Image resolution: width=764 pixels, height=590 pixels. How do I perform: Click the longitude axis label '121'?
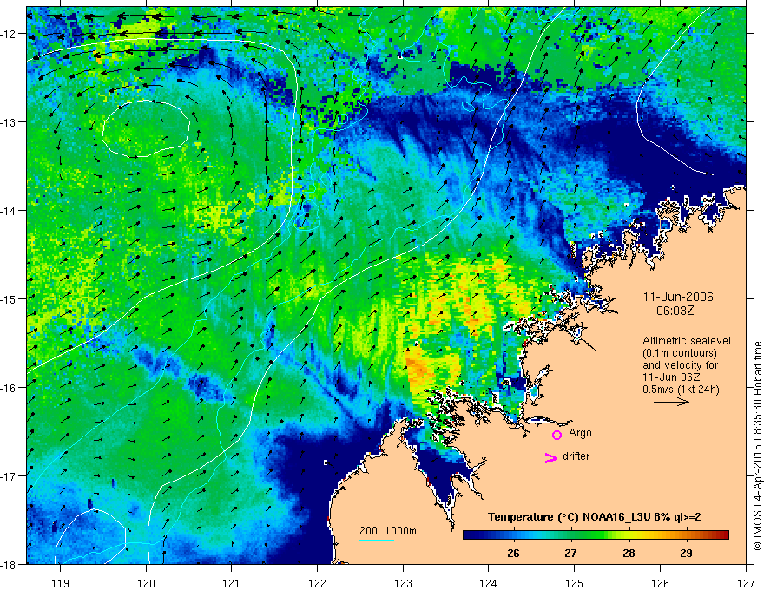point(232,583)
